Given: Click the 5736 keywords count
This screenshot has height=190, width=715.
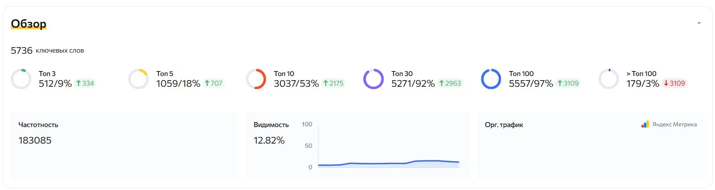Looking at the screenshot, I should coord(22,51).
